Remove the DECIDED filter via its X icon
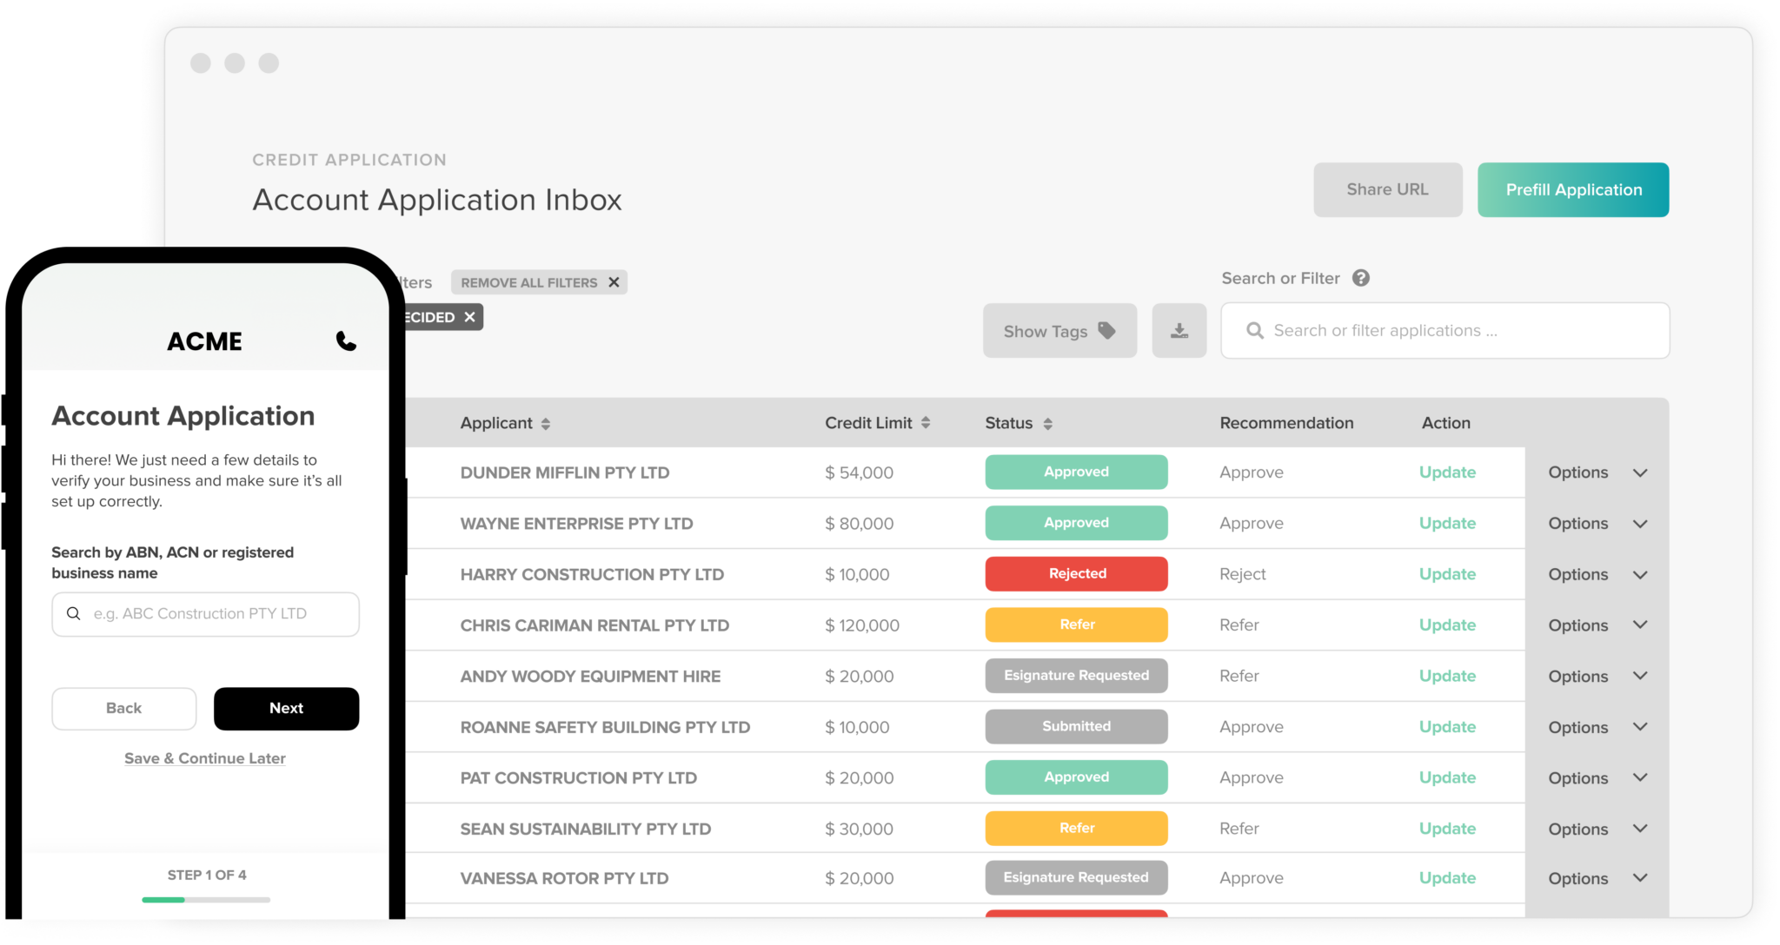1780x945 pixels. click(468, 317)
